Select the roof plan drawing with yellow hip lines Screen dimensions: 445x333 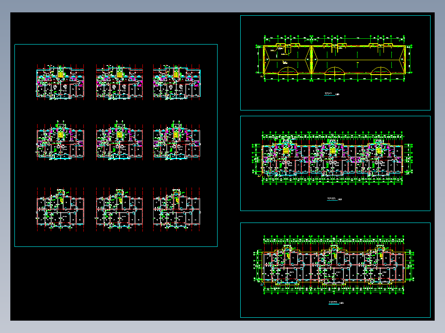tap(334, 59)
